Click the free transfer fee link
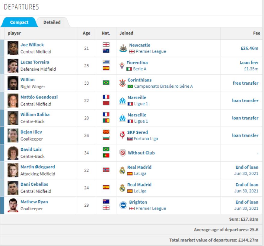264x246 pixels. pos(246,83)
